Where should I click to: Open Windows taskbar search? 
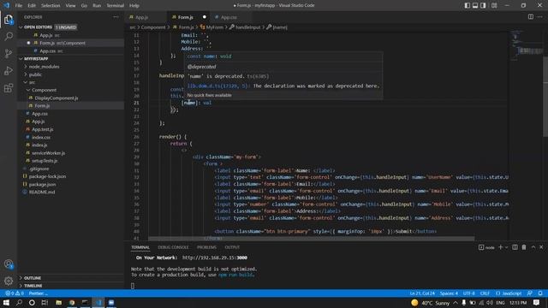(x=19, y=302)
